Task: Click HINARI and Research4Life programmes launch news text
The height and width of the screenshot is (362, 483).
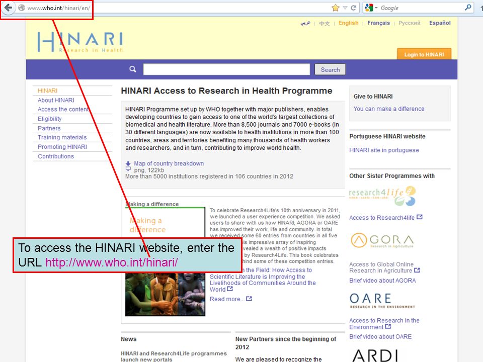Action: [174, 356]
